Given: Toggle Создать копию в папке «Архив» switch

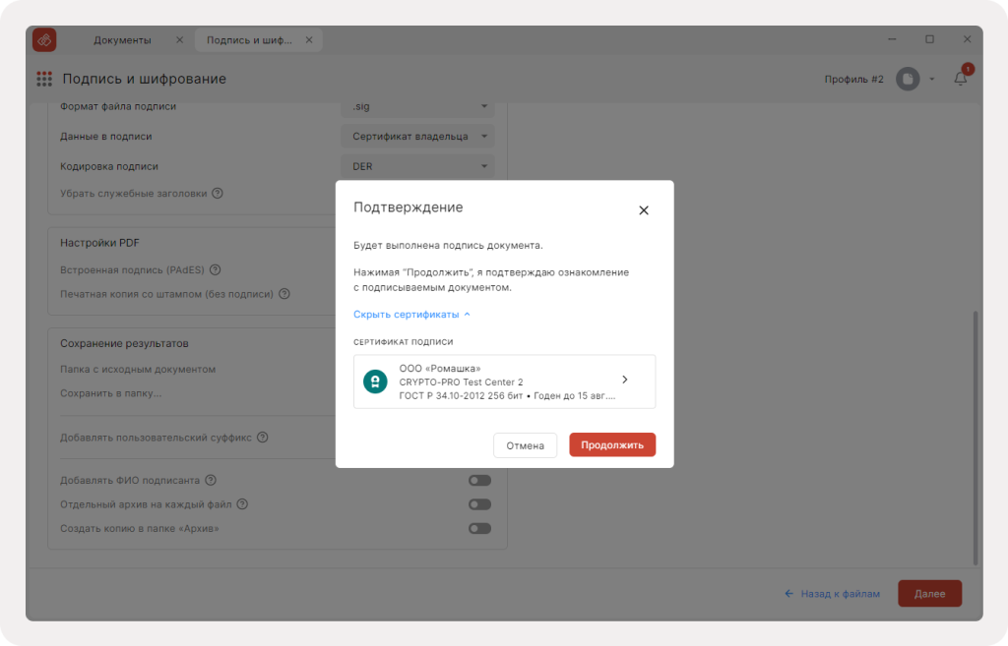Looking at the screenshot, I should [479, 528].
